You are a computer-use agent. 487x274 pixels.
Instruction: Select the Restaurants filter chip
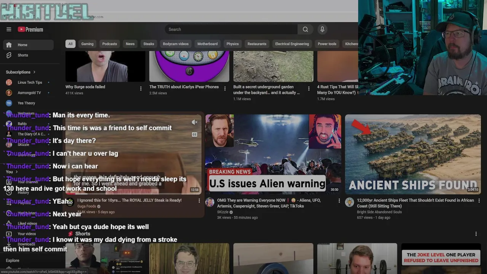click(x=257, y=44)
